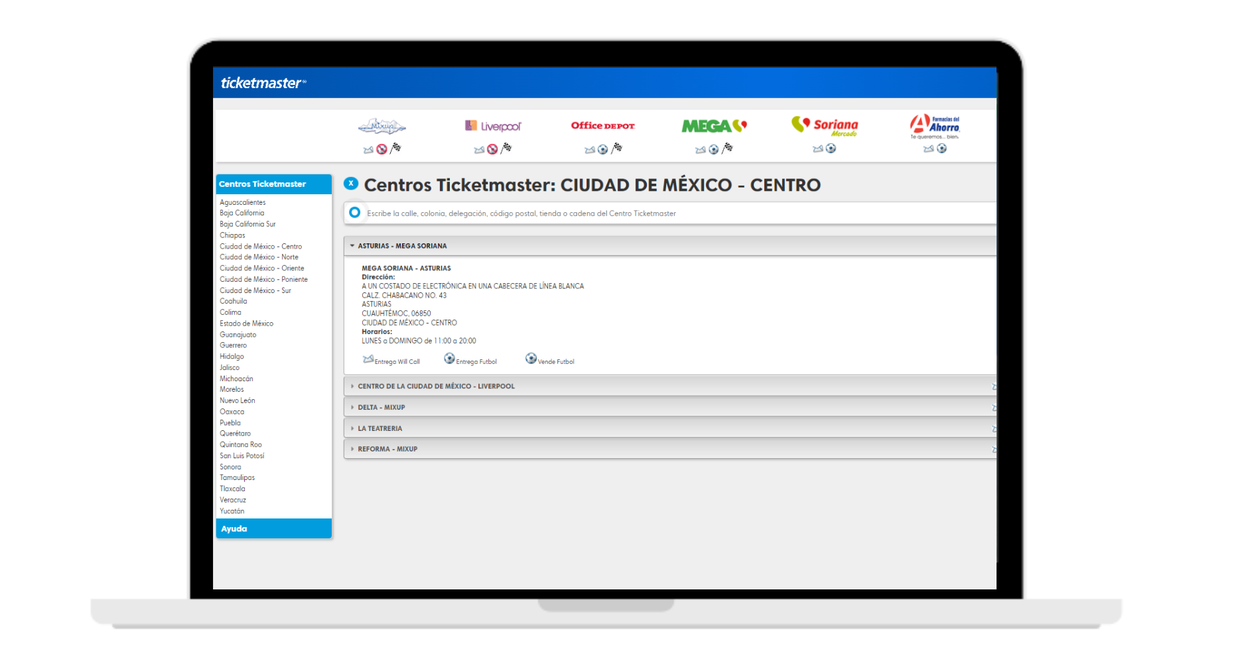Click the envelope icon under Liverpool

[479, 150]
